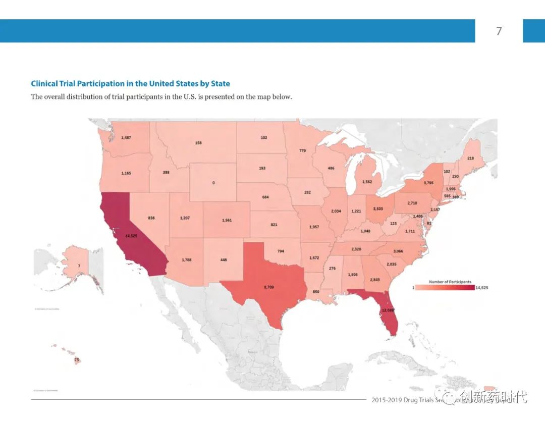Click Florida state on the map
This screenshot has width=545, height=421.
[386, 309]
